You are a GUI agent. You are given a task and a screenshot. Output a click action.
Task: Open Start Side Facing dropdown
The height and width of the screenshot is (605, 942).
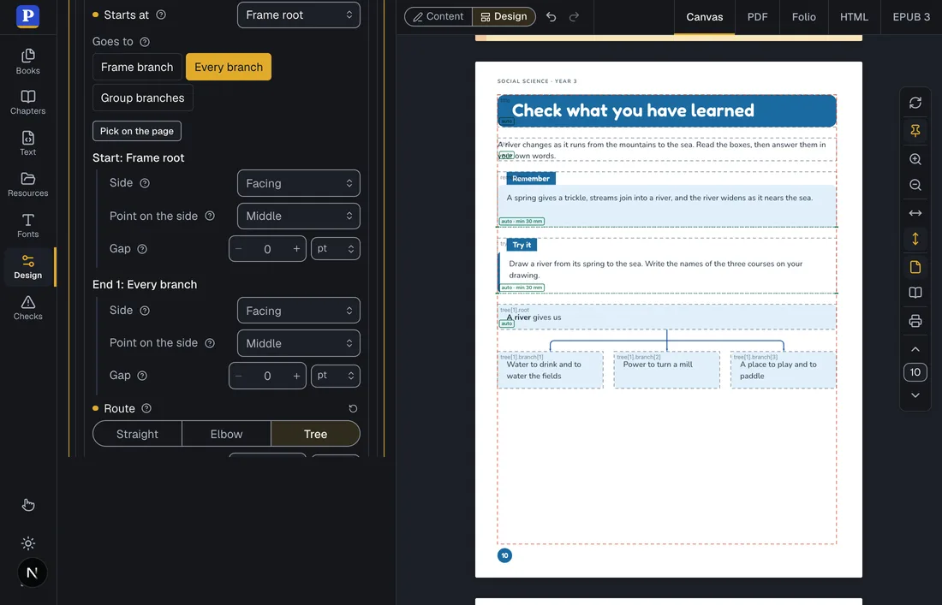click(x=299, y=184)
